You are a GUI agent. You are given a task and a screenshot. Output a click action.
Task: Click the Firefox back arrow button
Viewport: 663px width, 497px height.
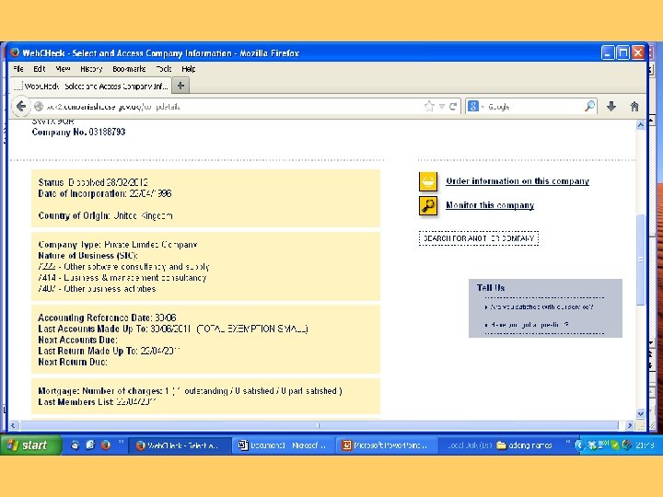pyautogui.click(x=20, y=106)
